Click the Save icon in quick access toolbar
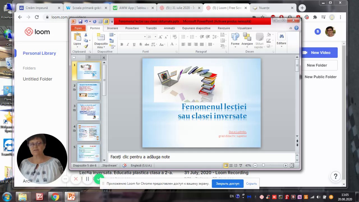The height and width of the screenshot is (202, 359). pos(80,22)
